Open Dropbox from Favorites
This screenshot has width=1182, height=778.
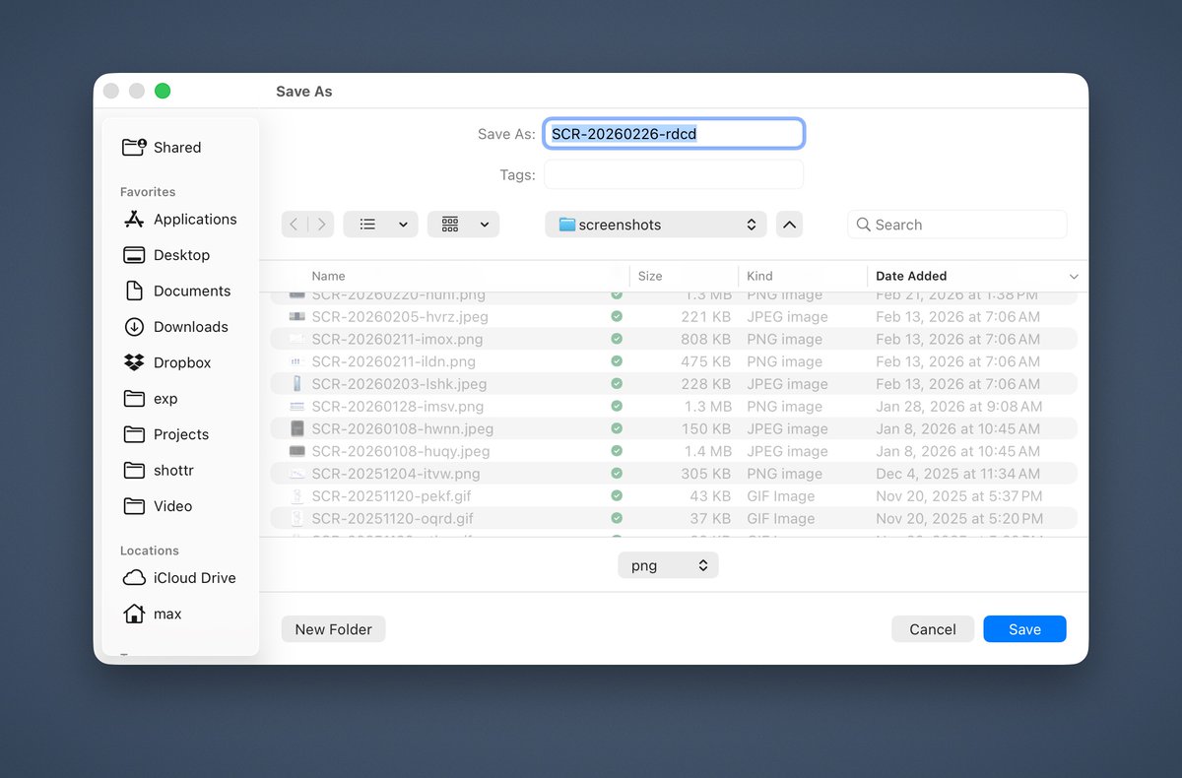167,362
